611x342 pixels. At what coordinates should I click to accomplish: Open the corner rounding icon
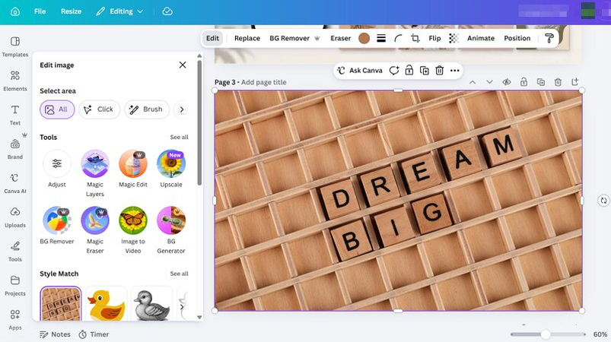398,38
